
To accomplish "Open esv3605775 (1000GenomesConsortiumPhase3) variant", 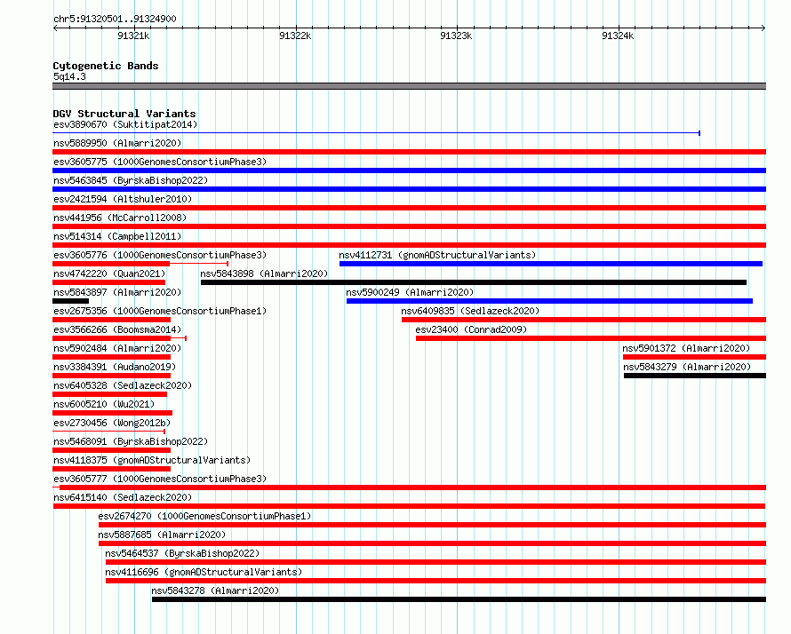I will point(160,162).
